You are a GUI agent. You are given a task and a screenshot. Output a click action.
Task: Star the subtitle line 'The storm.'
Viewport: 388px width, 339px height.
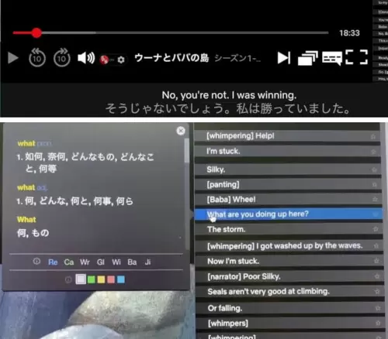pos(376,229)
